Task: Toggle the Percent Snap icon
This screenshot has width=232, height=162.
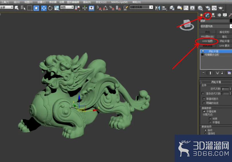Action: point(112,8)
